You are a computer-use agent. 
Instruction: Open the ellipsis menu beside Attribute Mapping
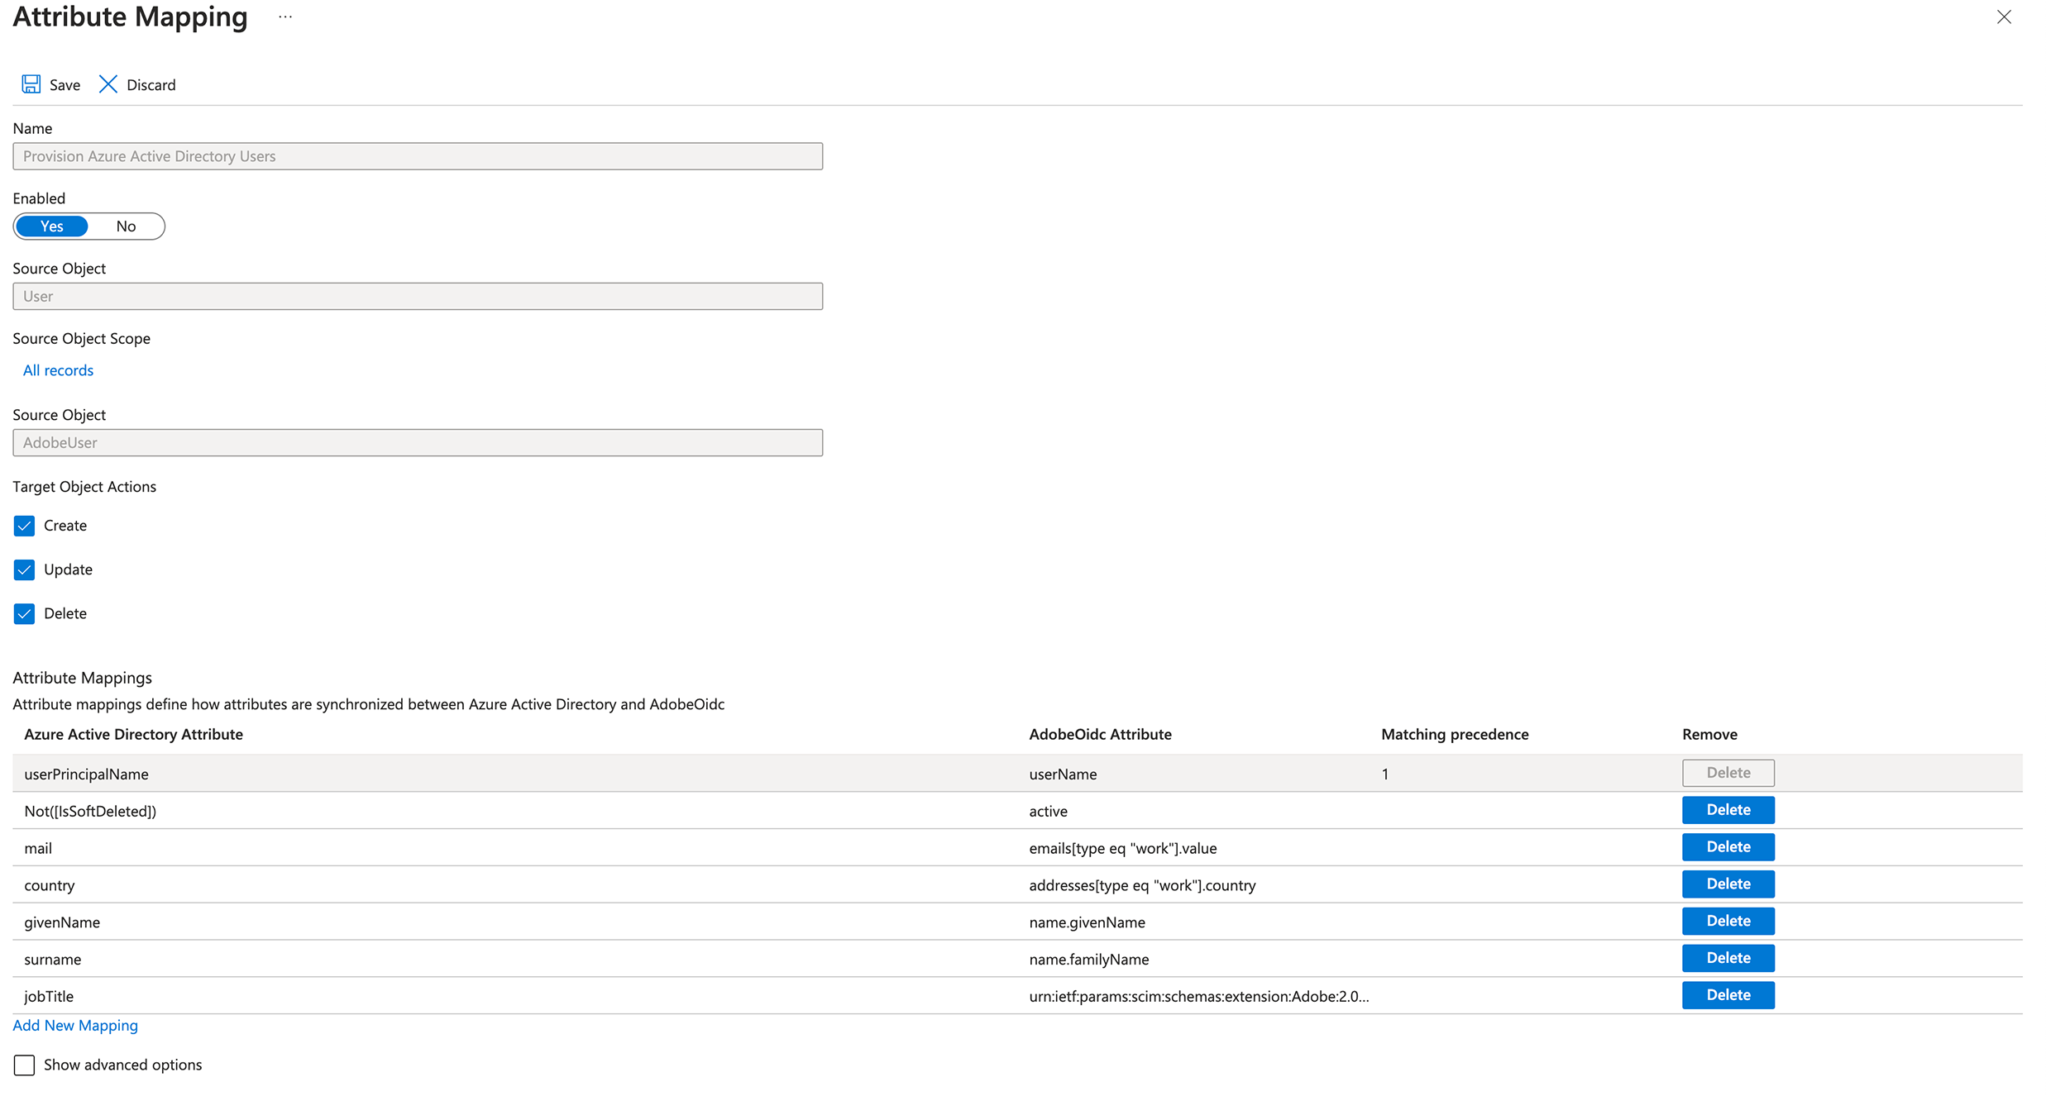click(285, 17)
